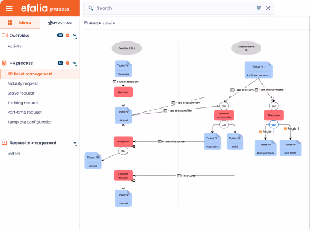Click the orange add icon beside HR process
This screenshot has width=311, height=230.
click(68, 63)
